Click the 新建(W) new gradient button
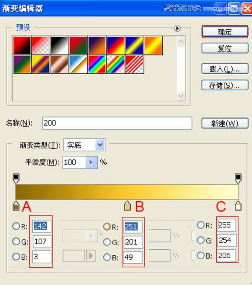This screenshot has width=252, height=285. (225, 124)
